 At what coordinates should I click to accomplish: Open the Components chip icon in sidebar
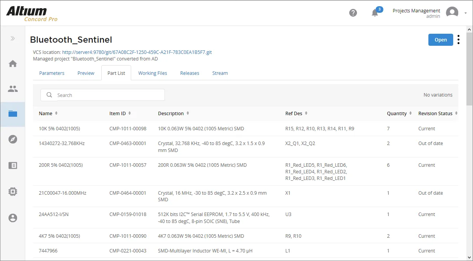[x=13, y=191]
